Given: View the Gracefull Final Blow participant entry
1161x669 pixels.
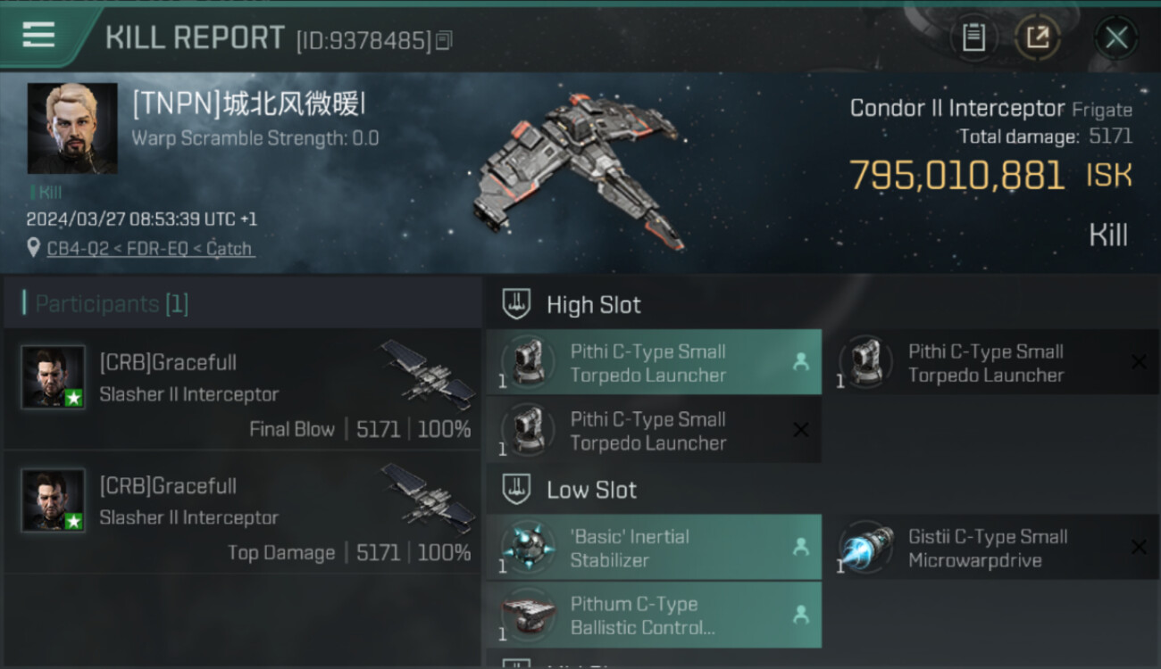Looking at the screenshot, I should pyautogui.click(x=242, y=389).
